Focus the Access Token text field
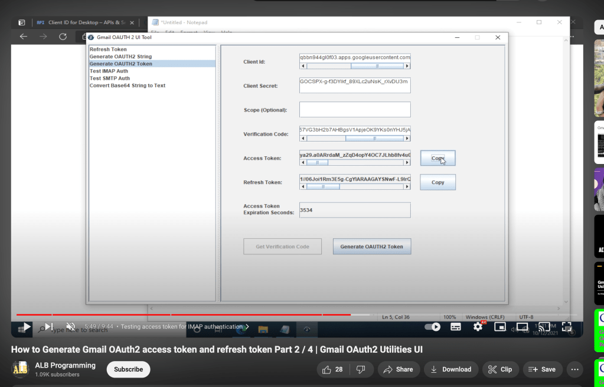The height and width of the screenshot is (387, 604). [355, 155]
